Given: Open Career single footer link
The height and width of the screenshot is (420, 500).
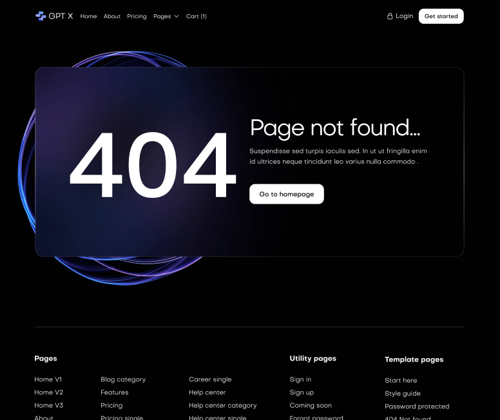Looking at the screenshot, I should (x=210, y=379).
